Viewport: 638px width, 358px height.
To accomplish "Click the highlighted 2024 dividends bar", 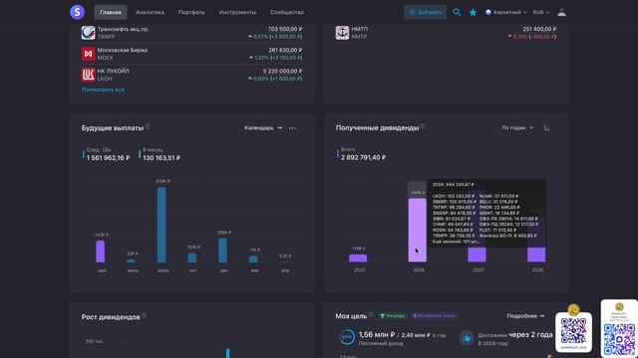I will tap(418, 230).
